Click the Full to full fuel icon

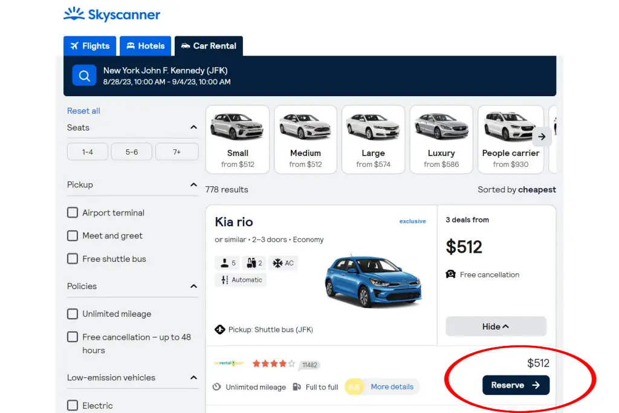(x=297, y=387)
